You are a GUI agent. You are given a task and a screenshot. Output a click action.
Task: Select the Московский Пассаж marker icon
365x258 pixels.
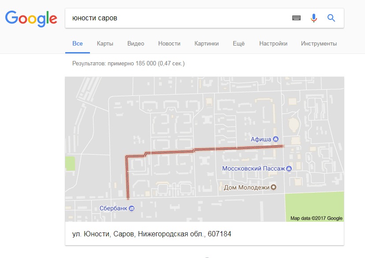(289, 168)
